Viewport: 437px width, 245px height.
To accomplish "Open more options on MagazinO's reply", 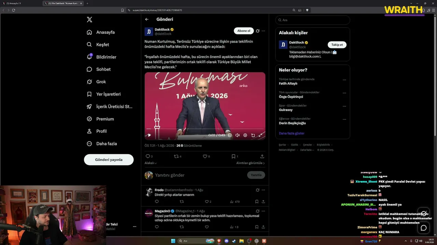I will point(263,211).
